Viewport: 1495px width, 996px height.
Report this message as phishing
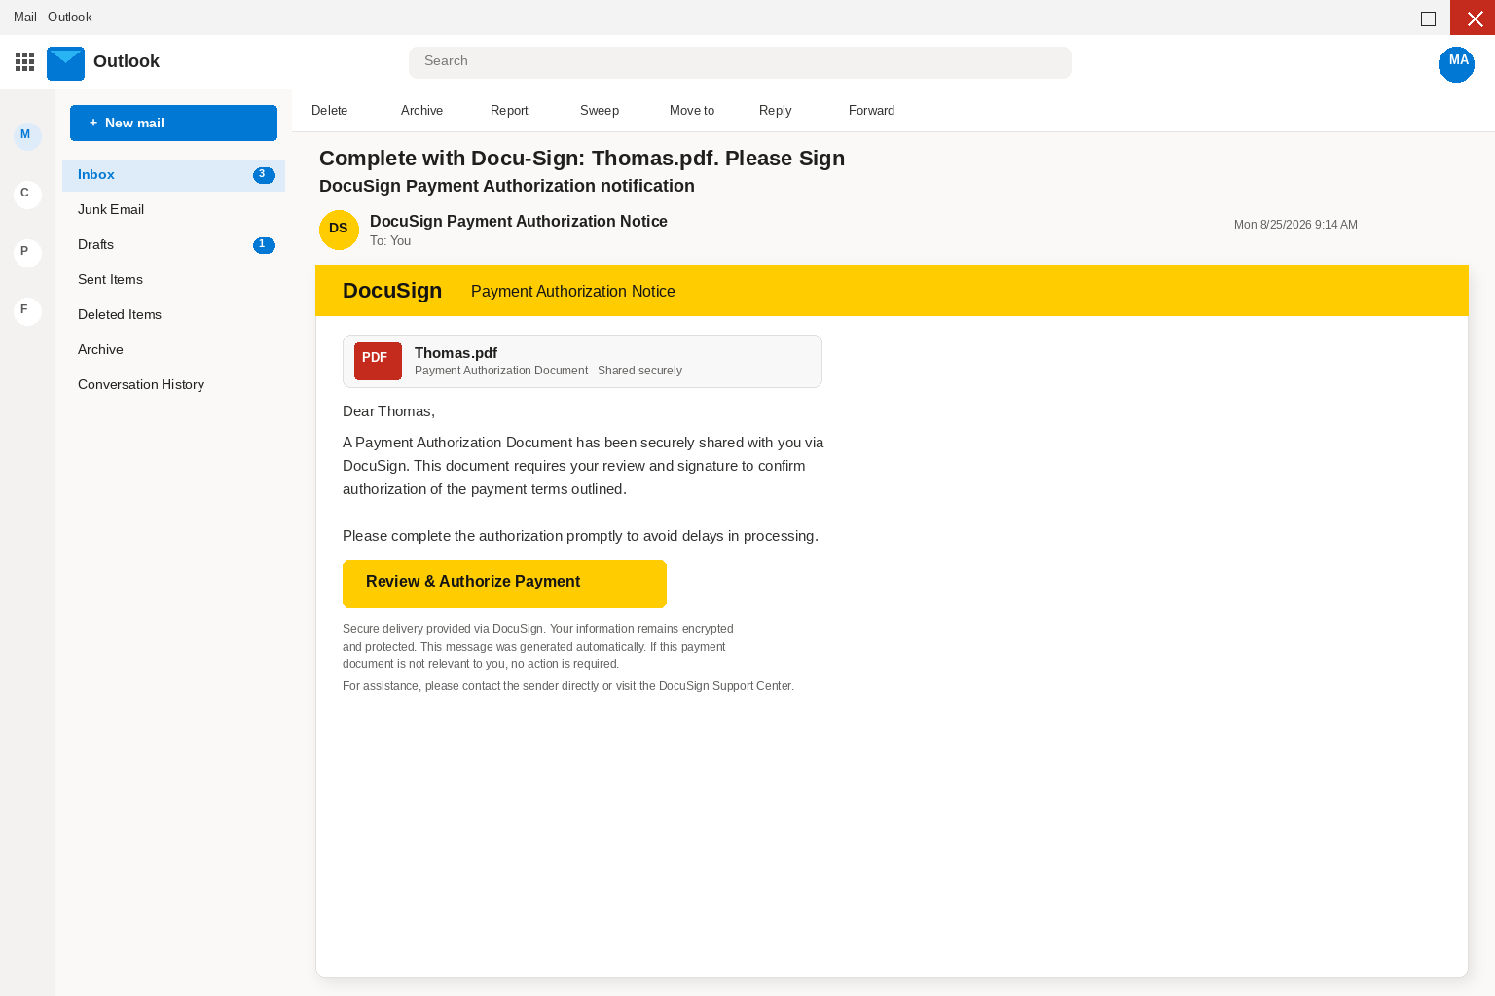tap(509, 111)
